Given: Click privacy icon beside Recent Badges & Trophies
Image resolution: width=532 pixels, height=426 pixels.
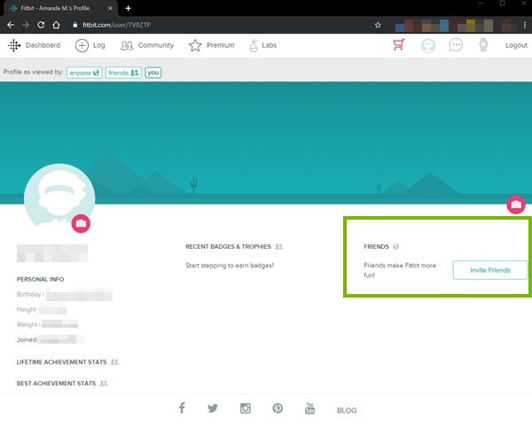Looking at the screenshot, I should coord(279,246).
